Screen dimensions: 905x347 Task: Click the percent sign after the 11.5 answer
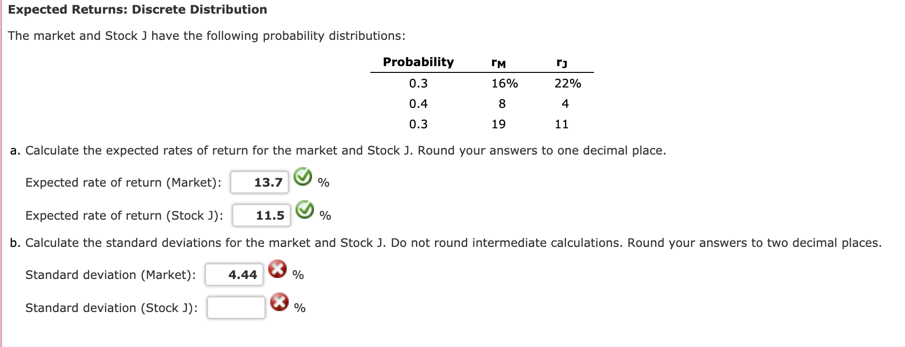click(x=325, y=216)
